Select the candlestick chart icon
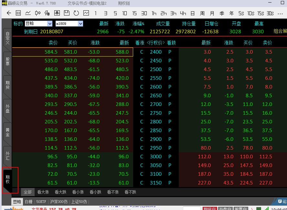287x210 pixels. tap(38, 13)
